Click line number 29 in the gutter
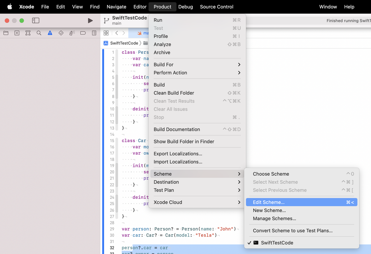The height and width of the screenshot is (254, 371). coord(112,229)
